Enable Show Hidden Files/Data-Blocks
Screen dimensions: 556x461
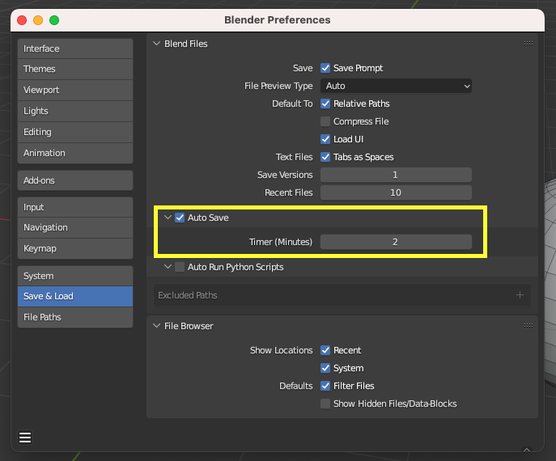pyautogui.click(x=325, y=404)
